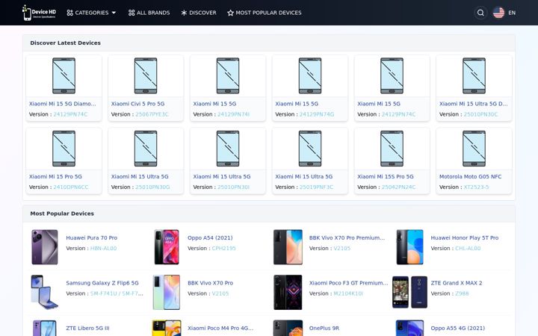Open Xiaomi Mi 15S Pro 5G link

pyautogui.click(x=386, y=176)
